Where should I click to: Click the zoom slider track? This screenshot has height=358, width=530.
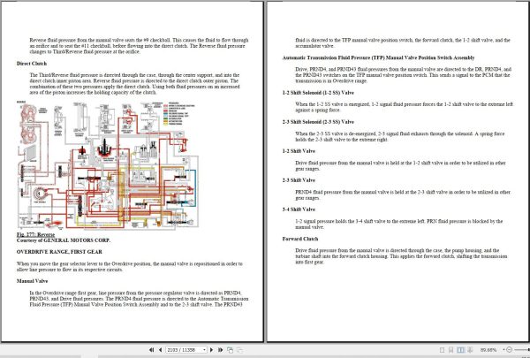tap(522, 349)
